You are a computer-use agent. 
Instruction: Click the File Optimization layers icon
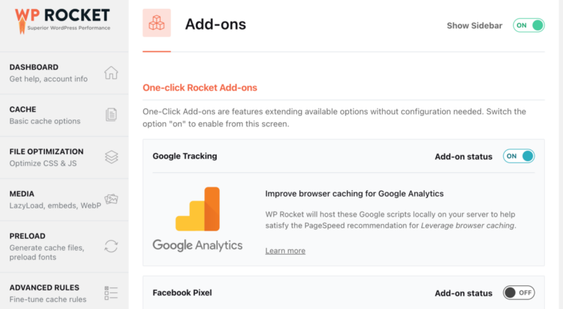tap(111, 157)
